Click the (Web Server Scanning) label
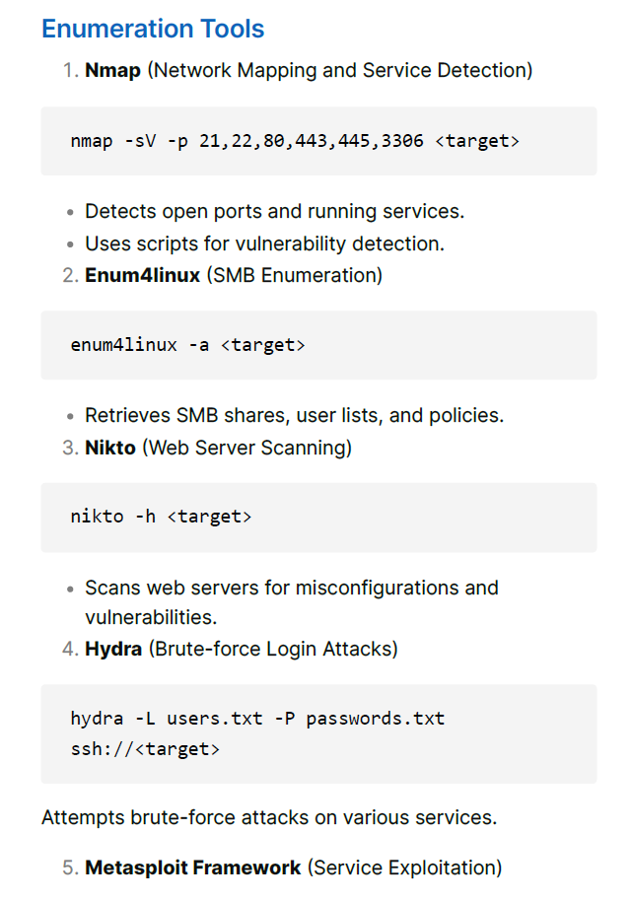This screenshot has height=902, width=632. tap(246, 449)
